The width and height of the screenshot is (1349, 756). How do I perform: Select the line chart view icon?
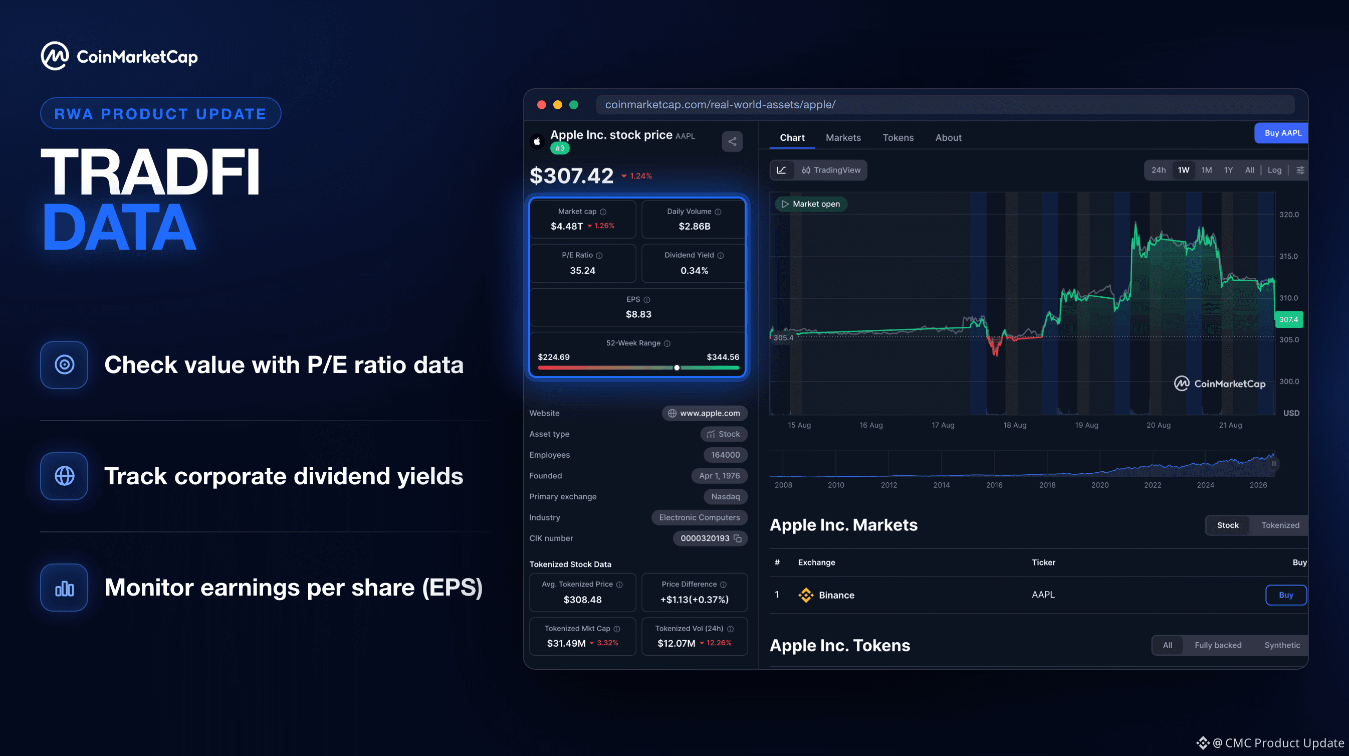781,170
